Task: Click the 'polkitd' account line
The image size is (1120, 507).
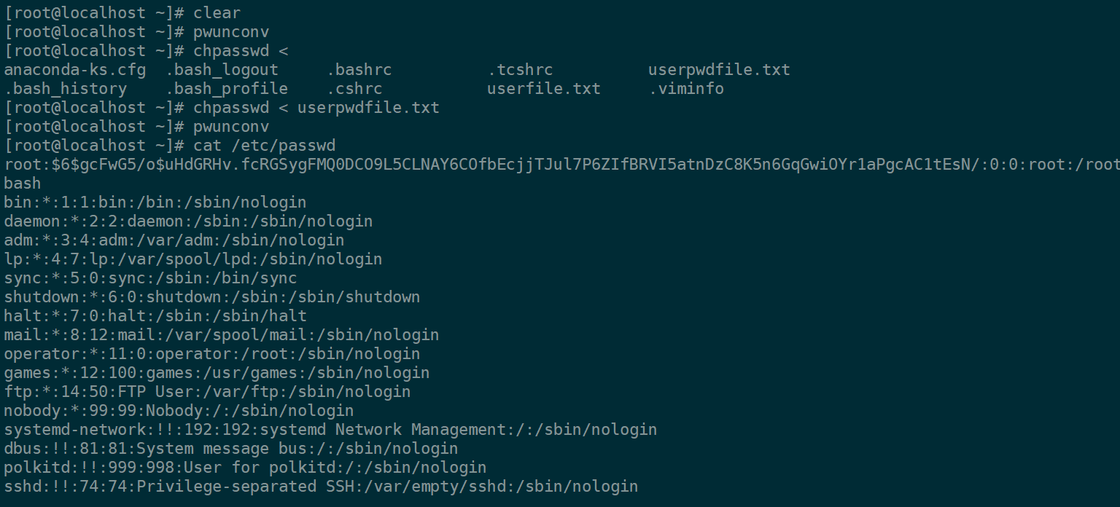Action: pyautogui.click(x=245, y=468)
